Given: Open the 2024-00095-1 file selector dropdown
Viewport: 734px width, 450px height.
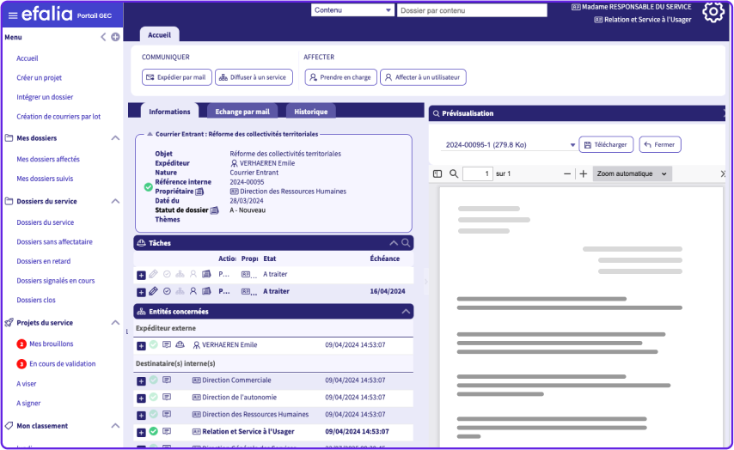Looking at the screenshot, I should tap(509, 145).
